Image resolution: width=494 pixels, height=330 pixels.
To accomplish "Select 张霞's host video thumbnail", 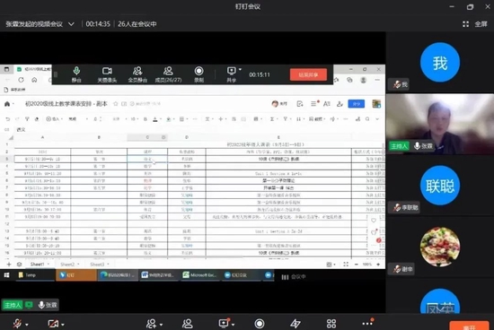I will 440,124.
